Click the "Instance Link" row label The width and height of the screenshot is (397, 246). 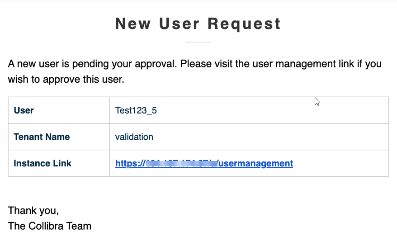click(x=43, y=164)
